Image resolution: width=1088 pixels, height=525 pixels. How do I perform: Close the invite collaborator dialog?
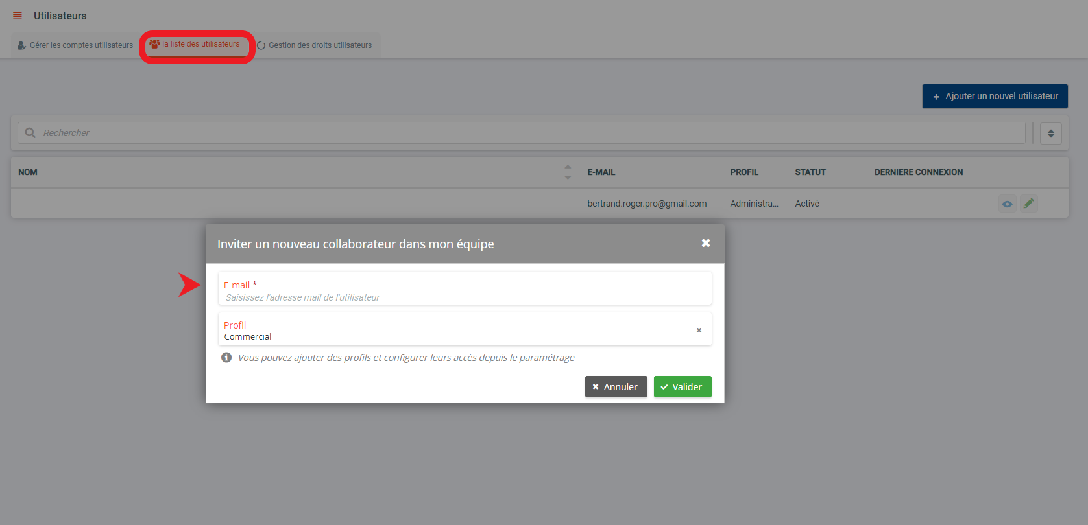click(x=705, y=243)
